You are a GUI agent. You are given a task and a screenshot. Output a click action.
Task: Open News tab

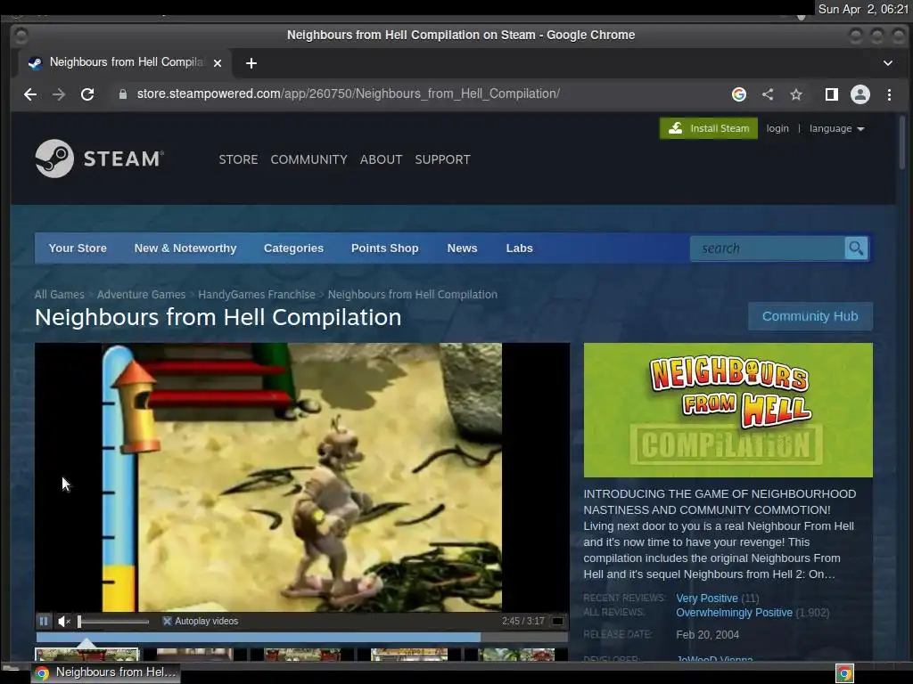[463, 248]
